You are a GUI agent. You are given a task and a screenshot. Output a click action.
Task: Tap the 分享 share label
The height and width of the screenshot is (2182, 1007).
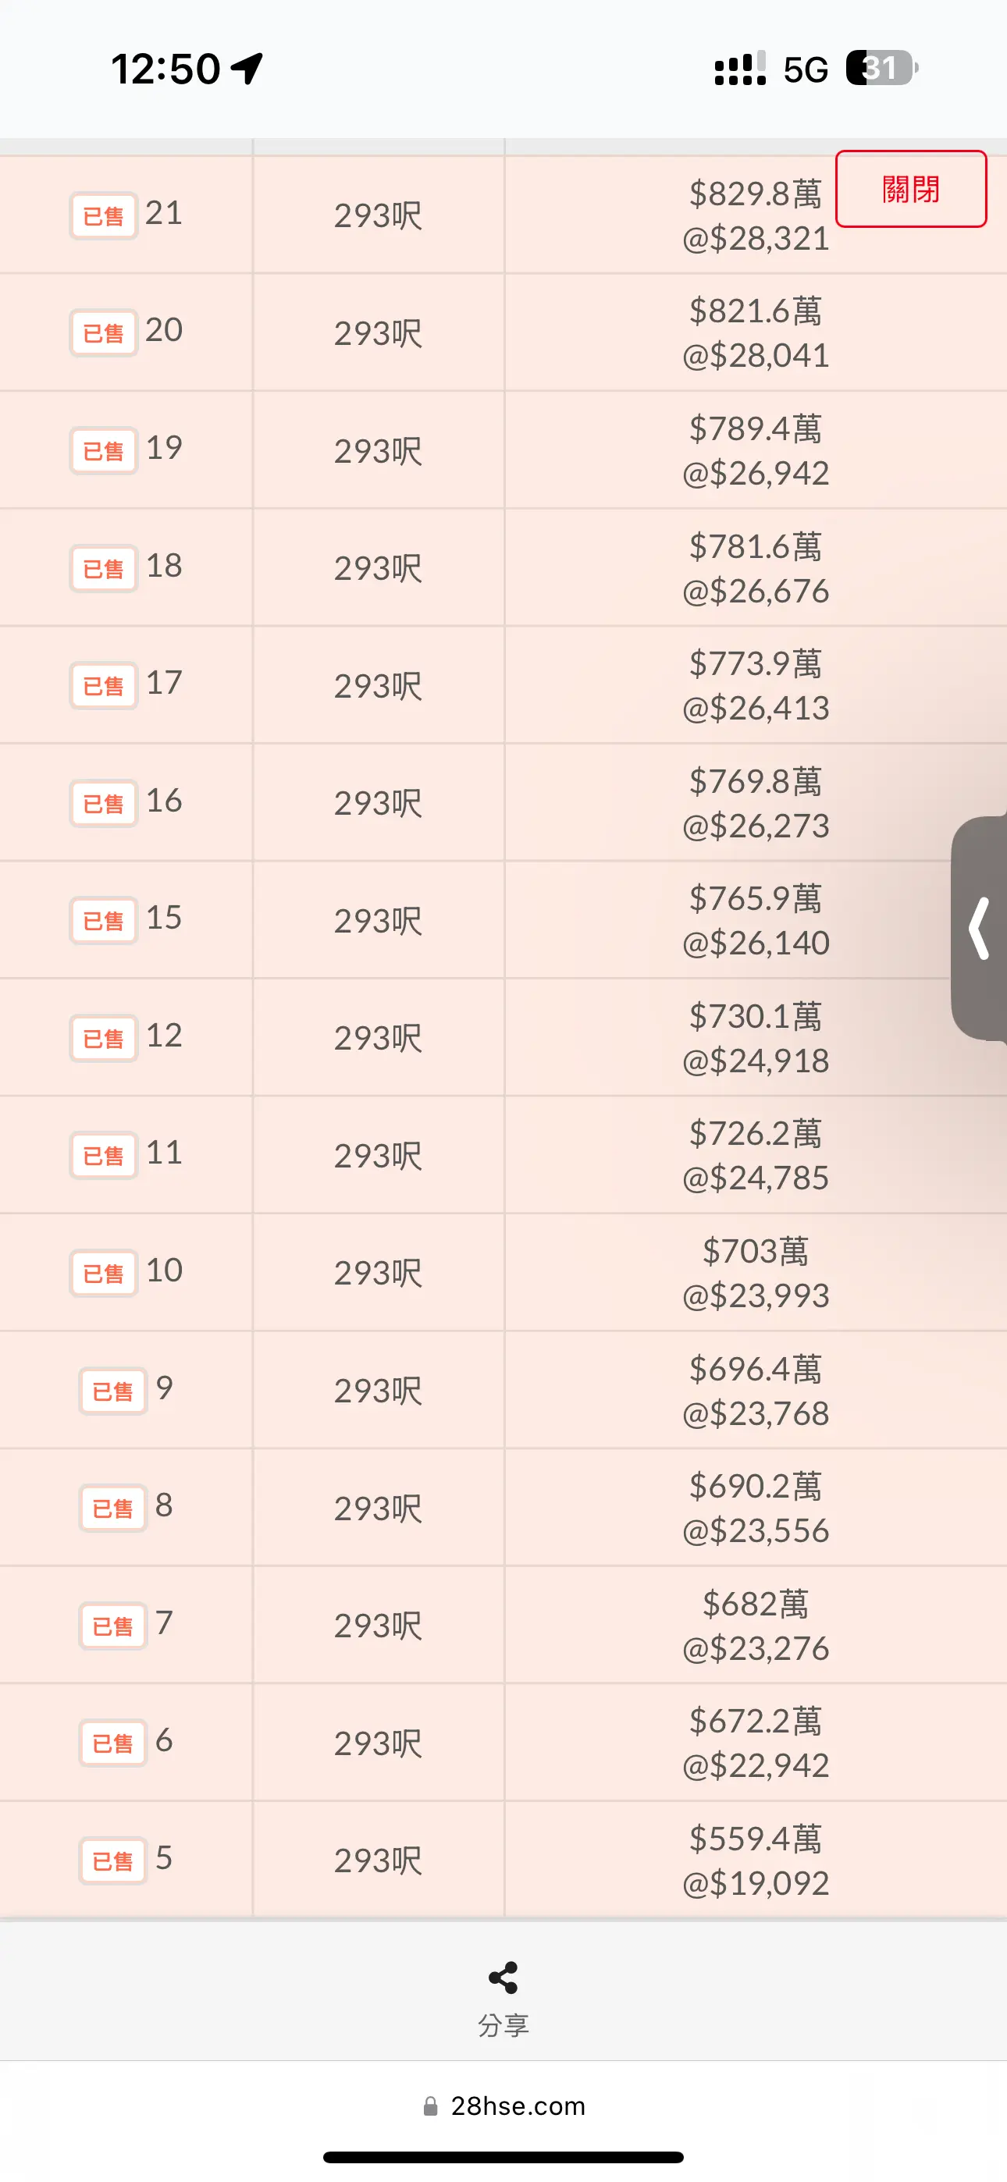point(503,2025)
